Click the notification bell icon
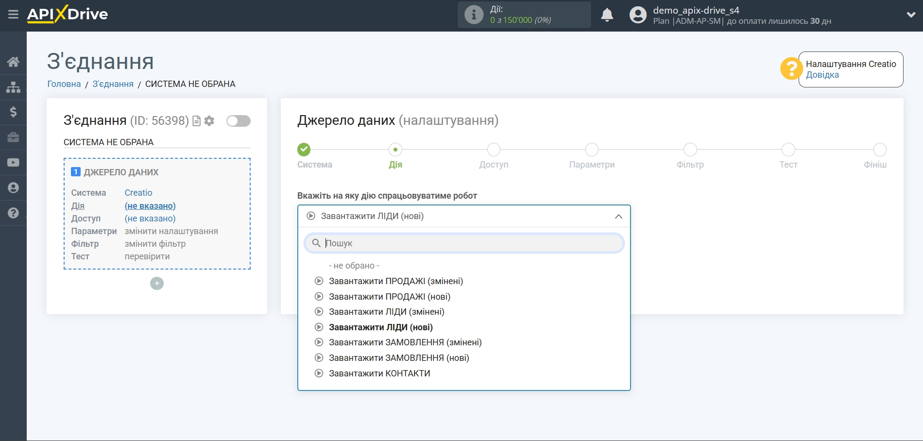This screenshot has width=923, height=441. (607, 15)
